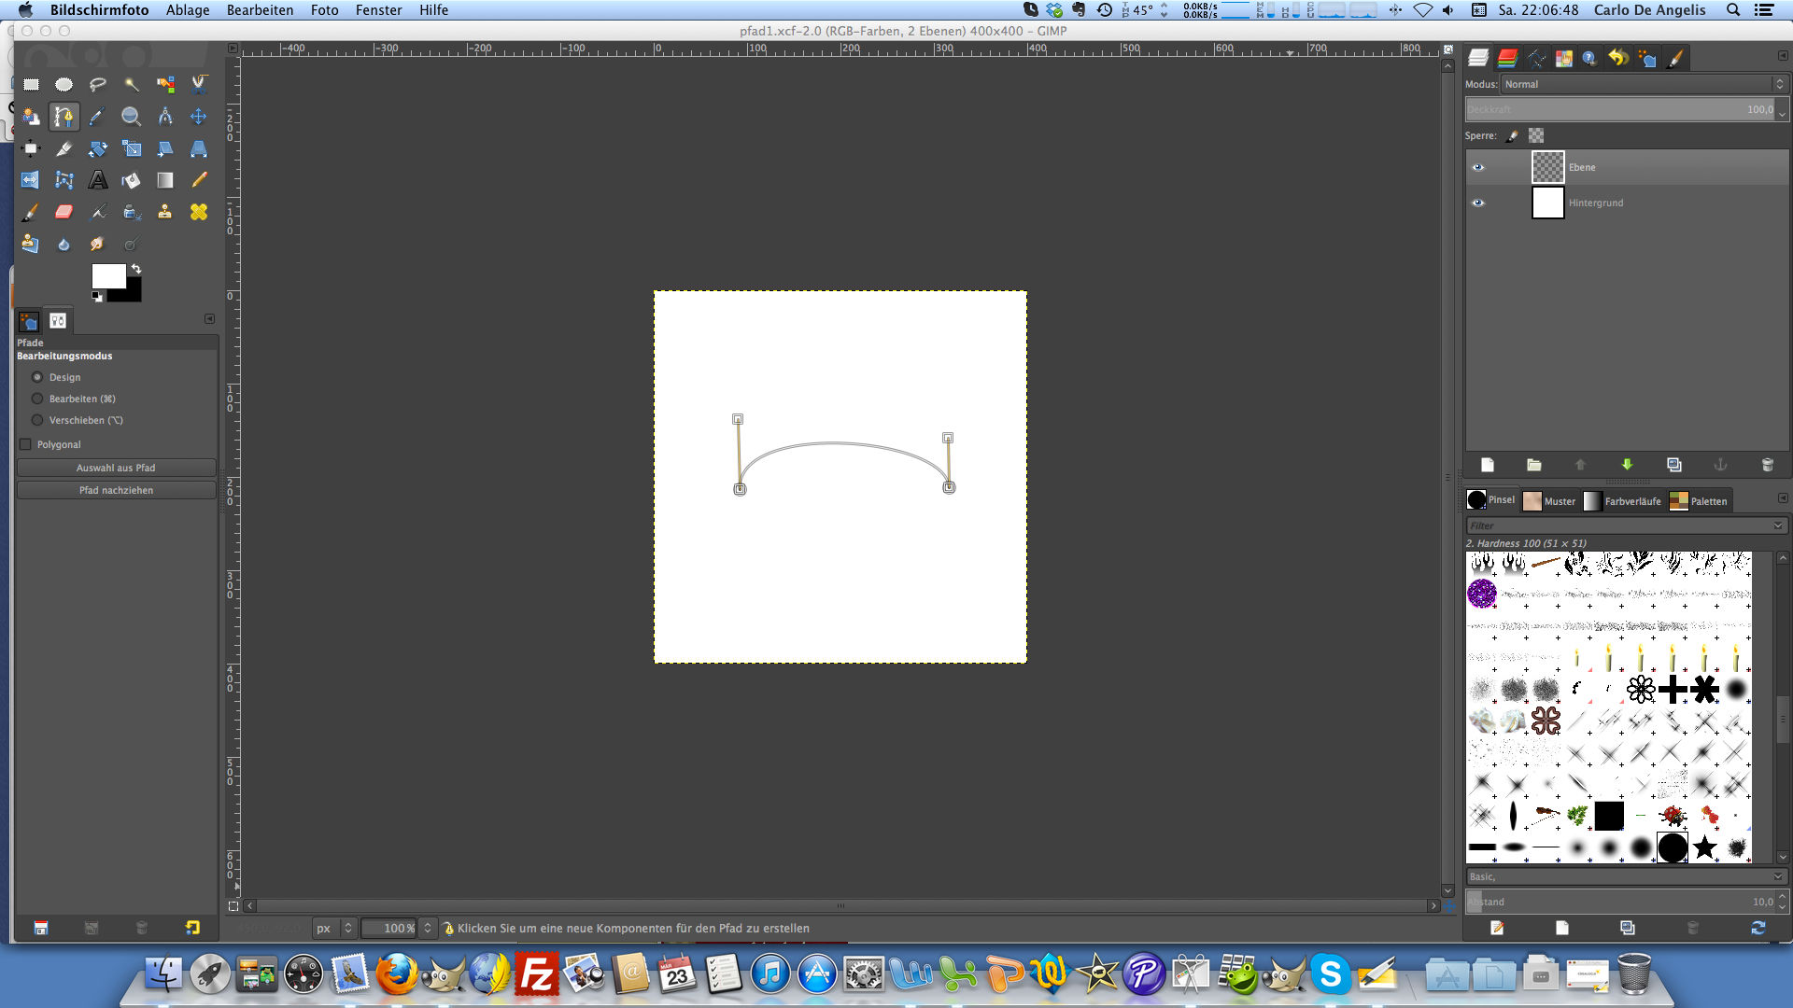1793x1008 pixels.
Task: Select the Zoom magnifier tool
Action: [132, 117]
